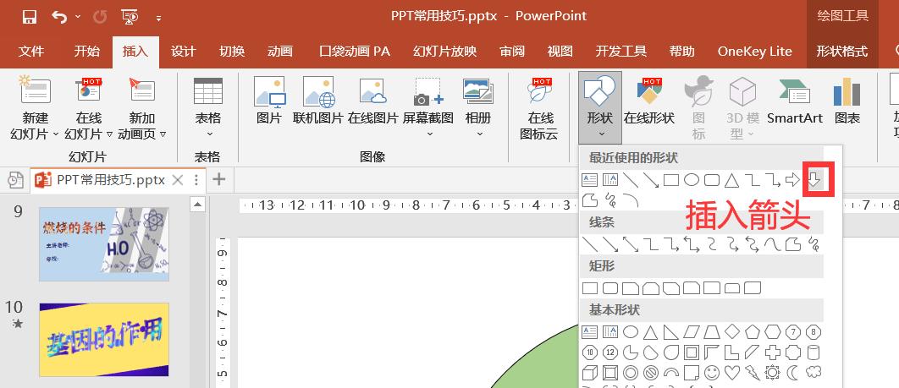
Task: Select moon shape in 基本形状
Action: pos(793,373)
